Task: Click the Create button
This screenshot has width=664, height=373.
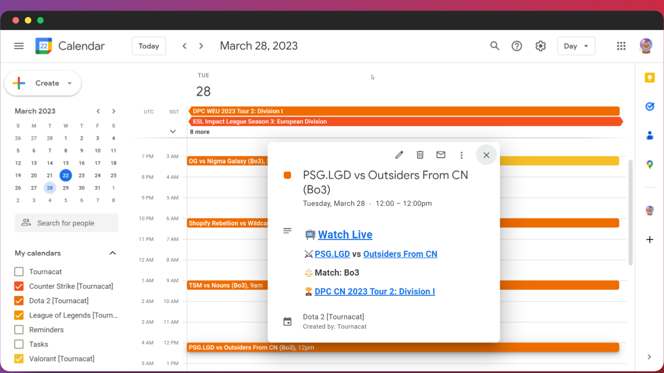Action: tap(43, 83)
